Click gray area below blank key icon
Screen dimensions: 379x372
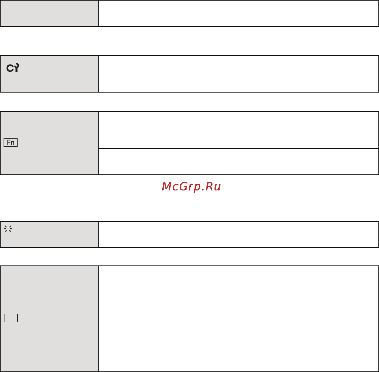point(49,347)
